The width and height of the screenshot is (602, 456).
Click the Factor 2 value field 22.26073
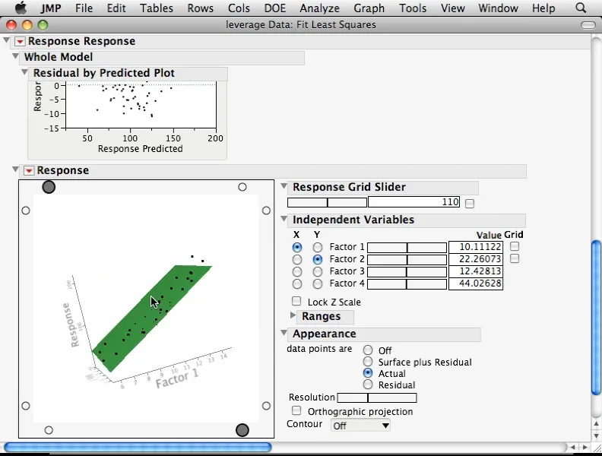click(476, 259)
